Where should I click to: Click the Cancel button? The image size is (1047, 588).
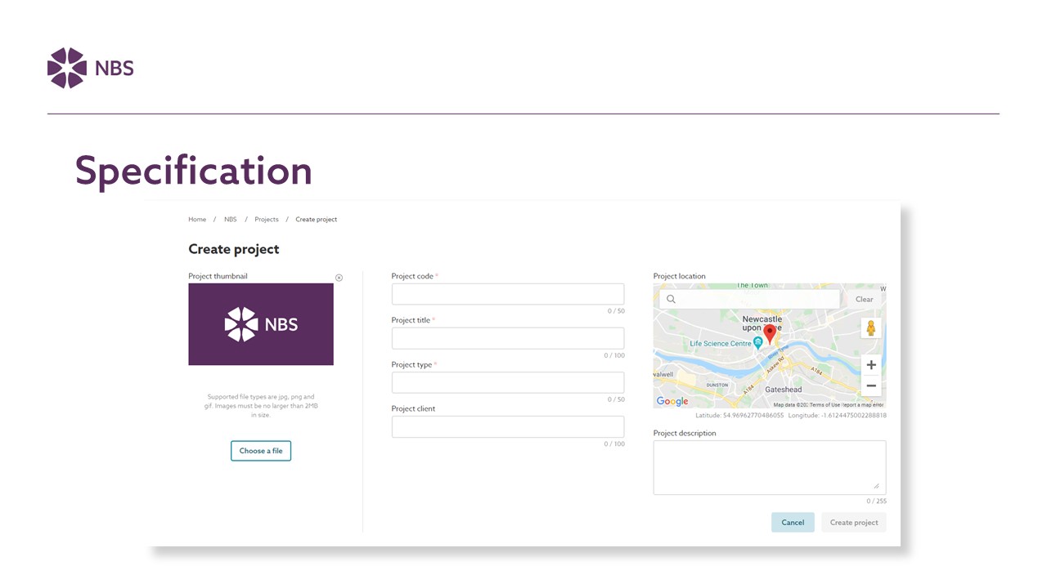[793, 523]
